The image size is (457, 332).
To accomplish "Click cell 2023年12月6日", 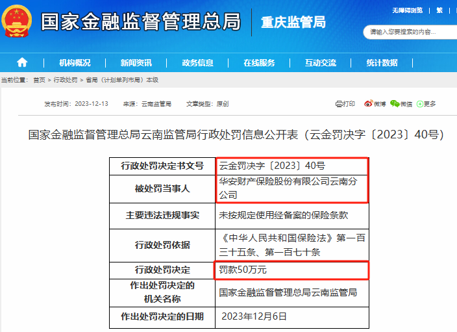I will tap(292, 317).
